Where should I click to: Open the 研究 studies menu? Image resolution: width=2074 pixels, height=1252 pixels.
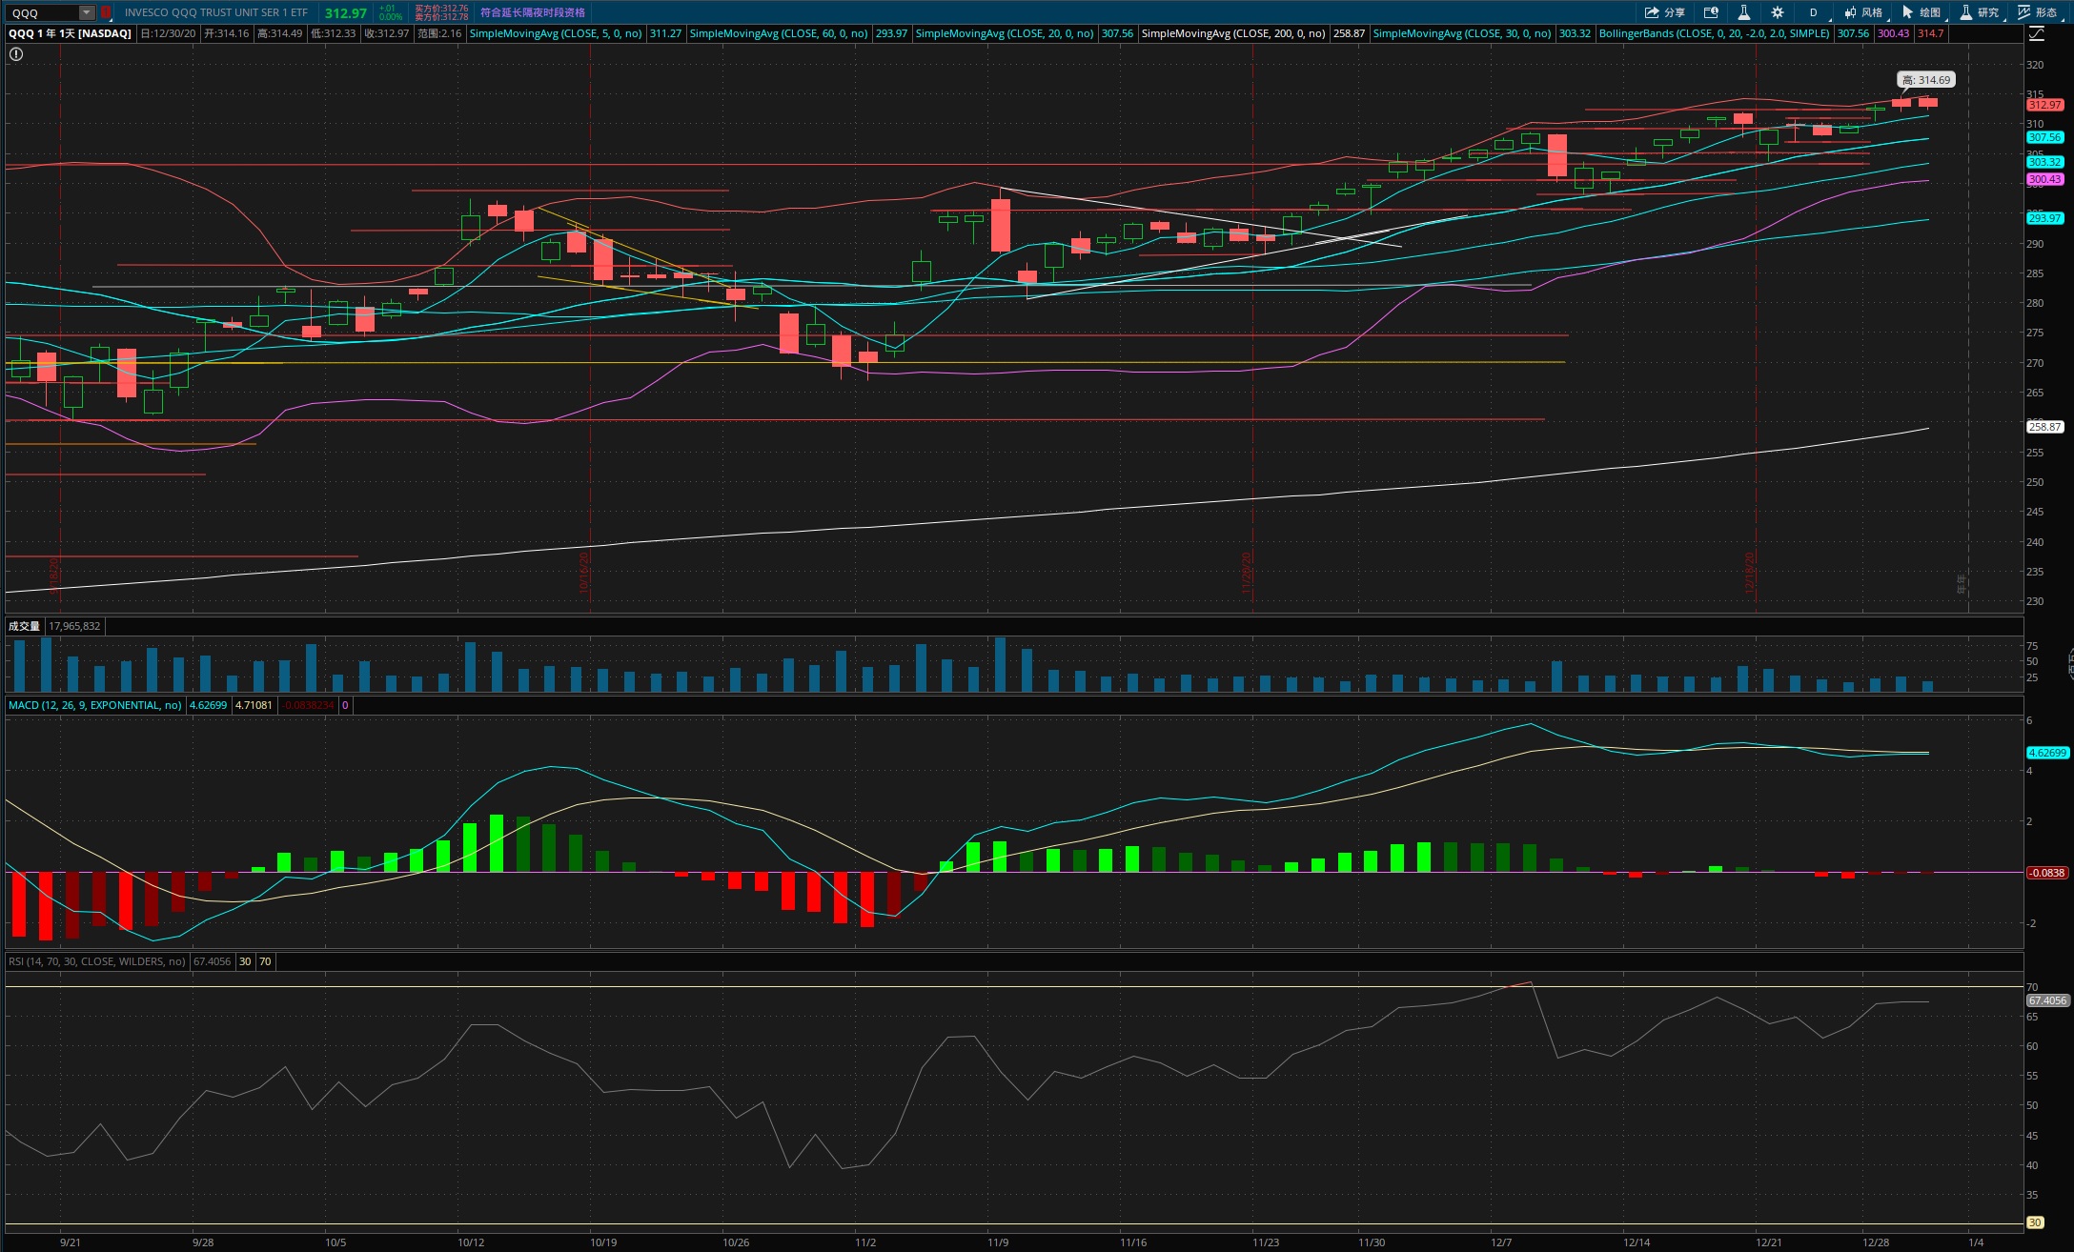coord(1979,12)
